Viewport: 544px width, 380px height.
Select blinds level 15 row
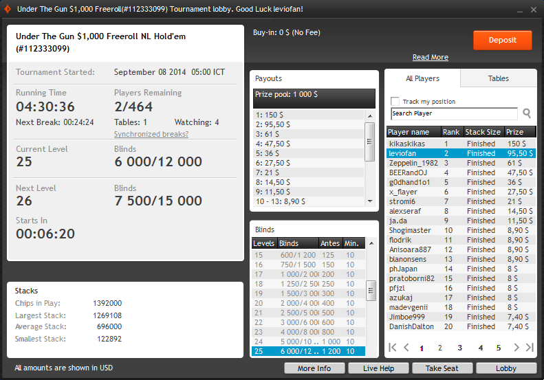308,255
